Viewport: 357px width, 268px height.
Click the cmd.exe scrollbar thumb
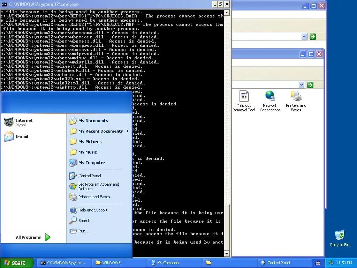pos(227,227)
